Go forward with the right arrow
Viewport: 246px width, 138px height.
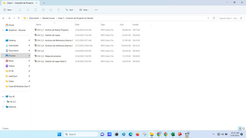9,18
